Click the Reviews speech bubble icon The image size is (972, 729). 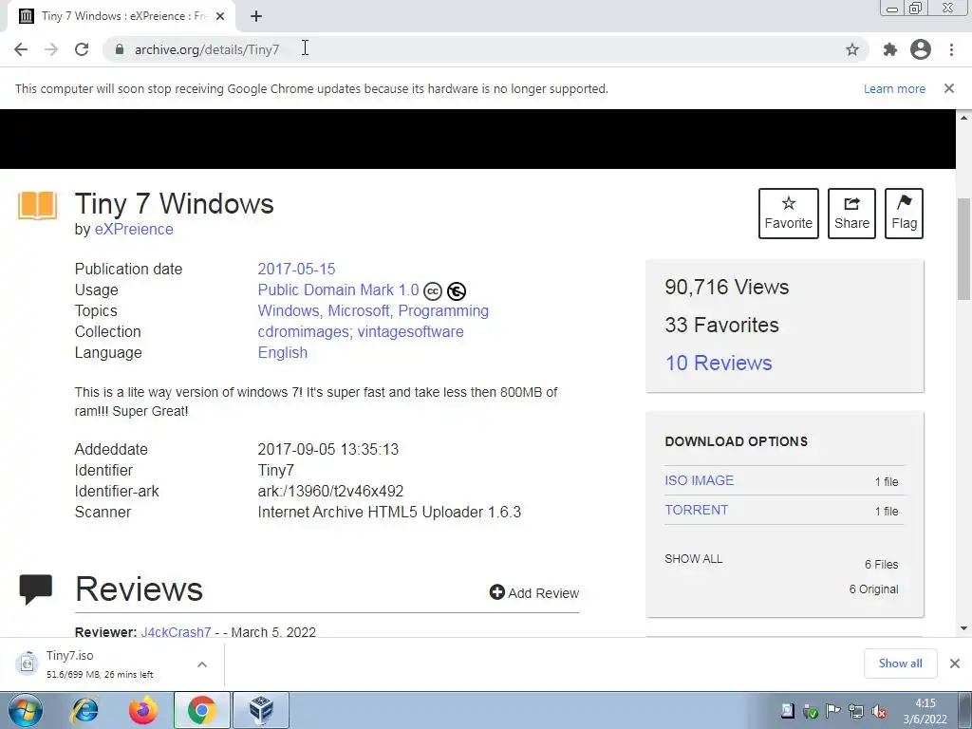(36, 589)
